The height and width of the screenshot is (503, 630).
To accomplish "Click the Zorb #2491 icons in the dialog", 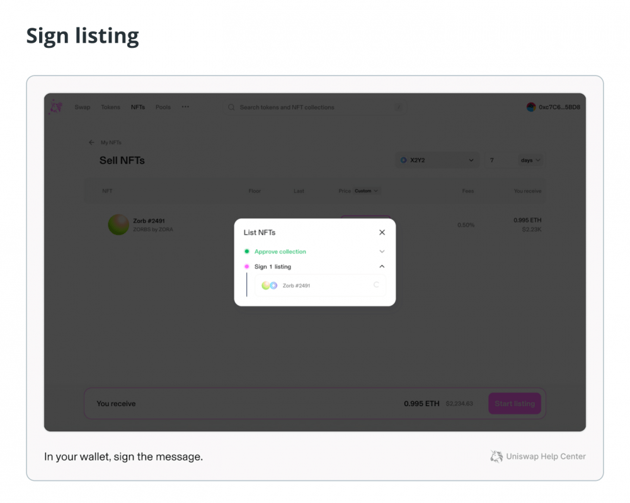I will click(269, 285).
